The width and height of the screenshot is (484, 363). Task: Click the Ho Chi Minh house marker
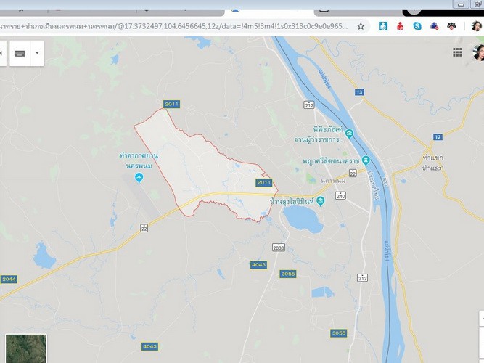(x=321, y=201)
